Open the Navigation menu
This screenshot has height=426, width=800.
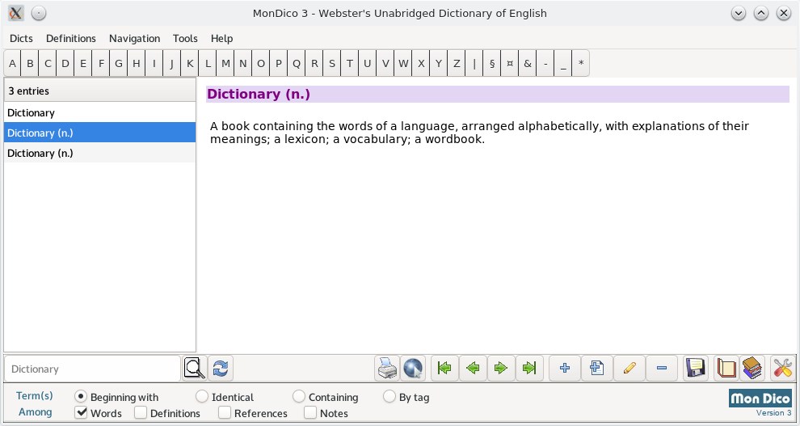pos(135,38)
